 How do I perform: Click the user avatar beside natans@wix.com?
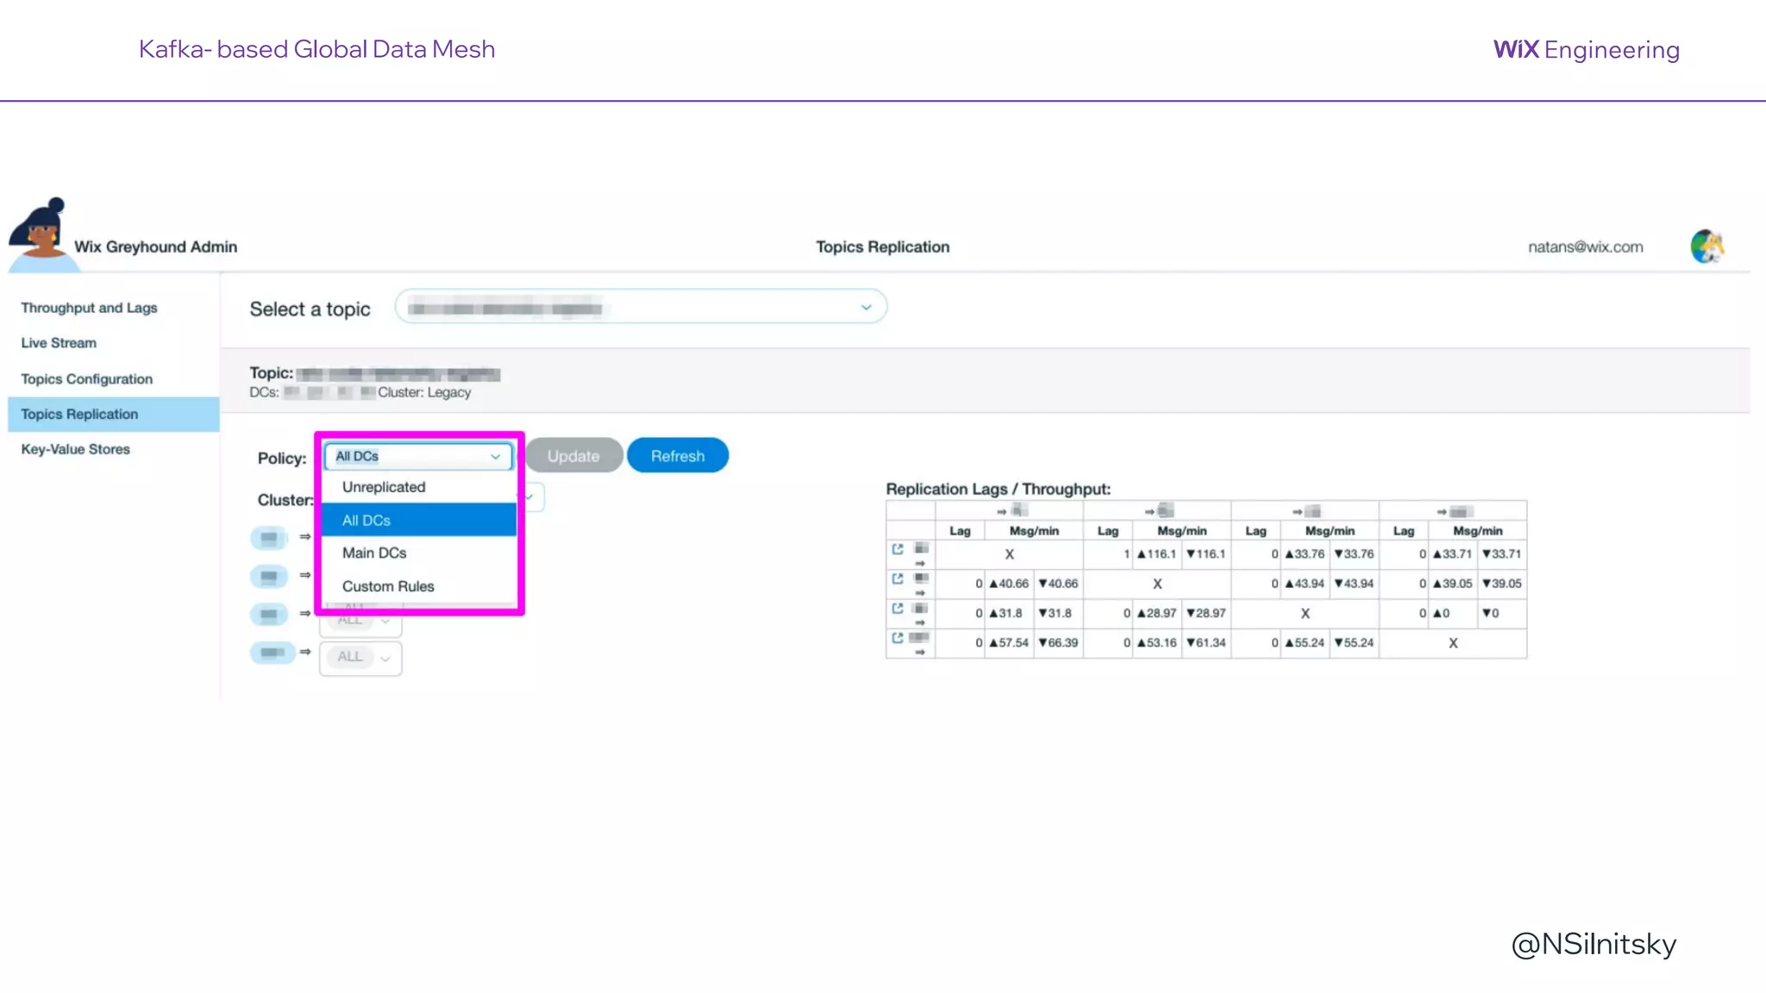tap(1707, 247)
